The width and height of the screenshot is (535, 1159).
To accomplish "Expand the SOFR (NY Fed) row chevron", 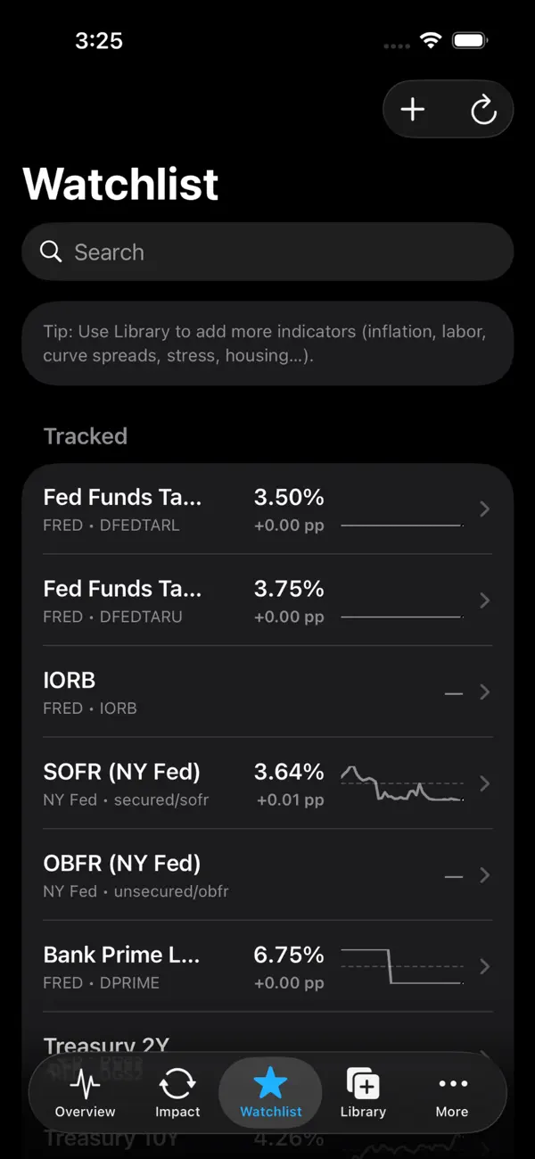I will [484, 783].
